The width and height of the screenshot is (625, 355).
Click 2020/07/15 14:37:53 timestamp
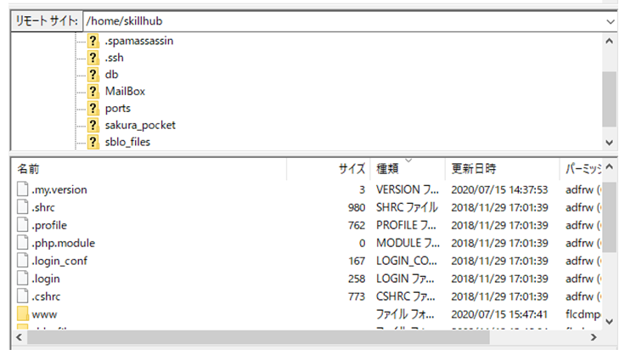coord(499,189)
